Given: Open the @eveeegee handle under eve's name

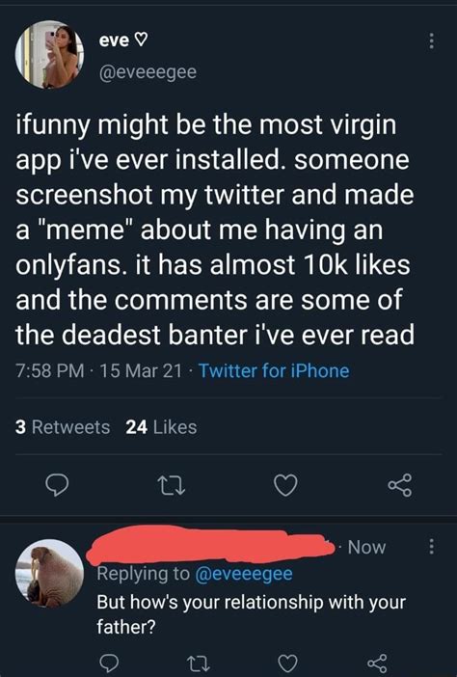Looking at the screenshot, I should (148, 72).
